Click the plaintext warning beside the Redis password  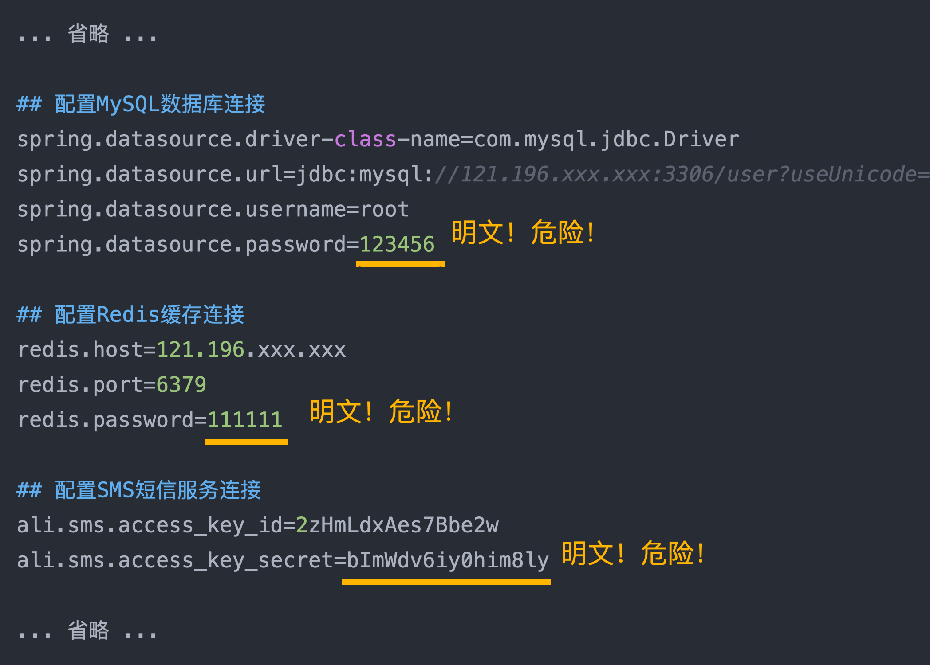[x=382, y=411]
